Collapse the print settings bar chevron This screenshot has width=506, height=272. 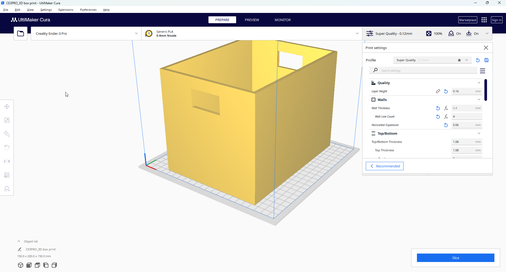point(487,33)
